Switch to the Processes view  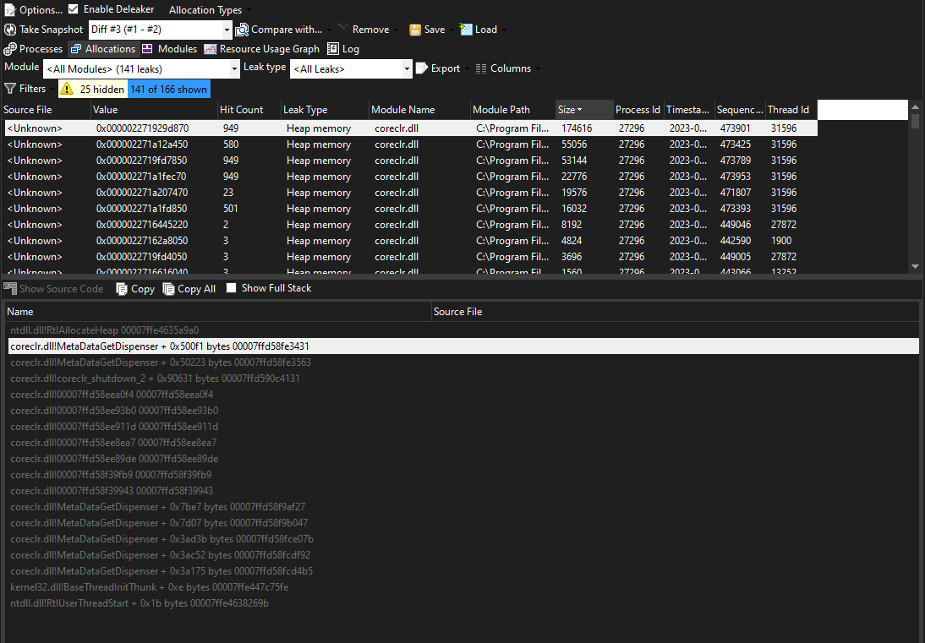(34, 48)
